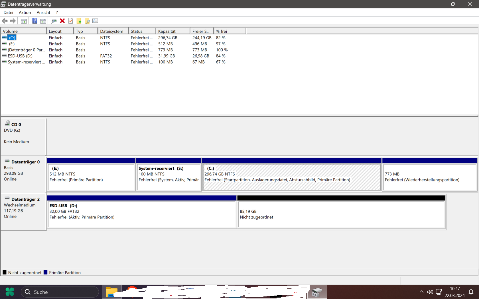479x299 pixels.
Task: Click the red X delete icon
Action: (x=62, y=21)
